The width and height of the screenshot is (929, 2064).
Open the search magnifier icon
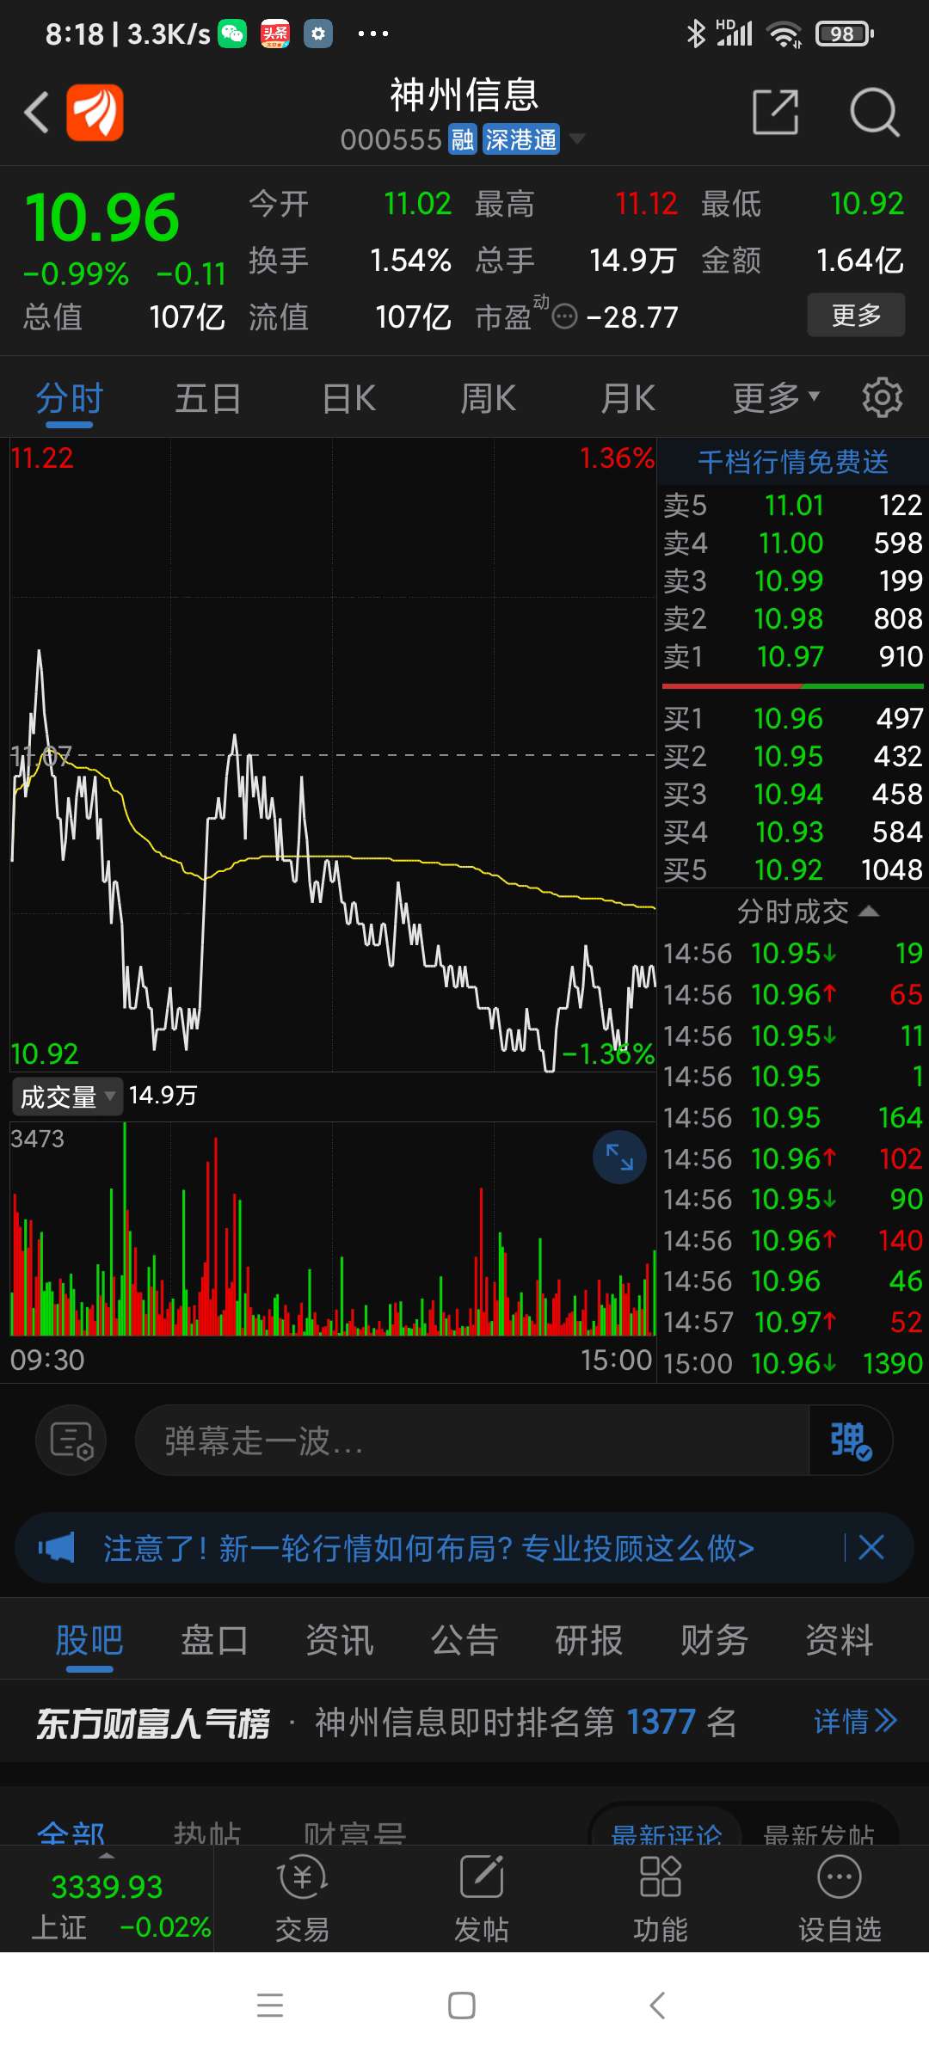(874, 113)
